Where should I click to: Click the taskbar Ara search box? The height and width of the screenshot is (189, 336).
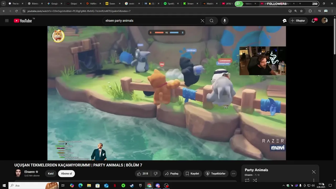[x=33, y=186]
